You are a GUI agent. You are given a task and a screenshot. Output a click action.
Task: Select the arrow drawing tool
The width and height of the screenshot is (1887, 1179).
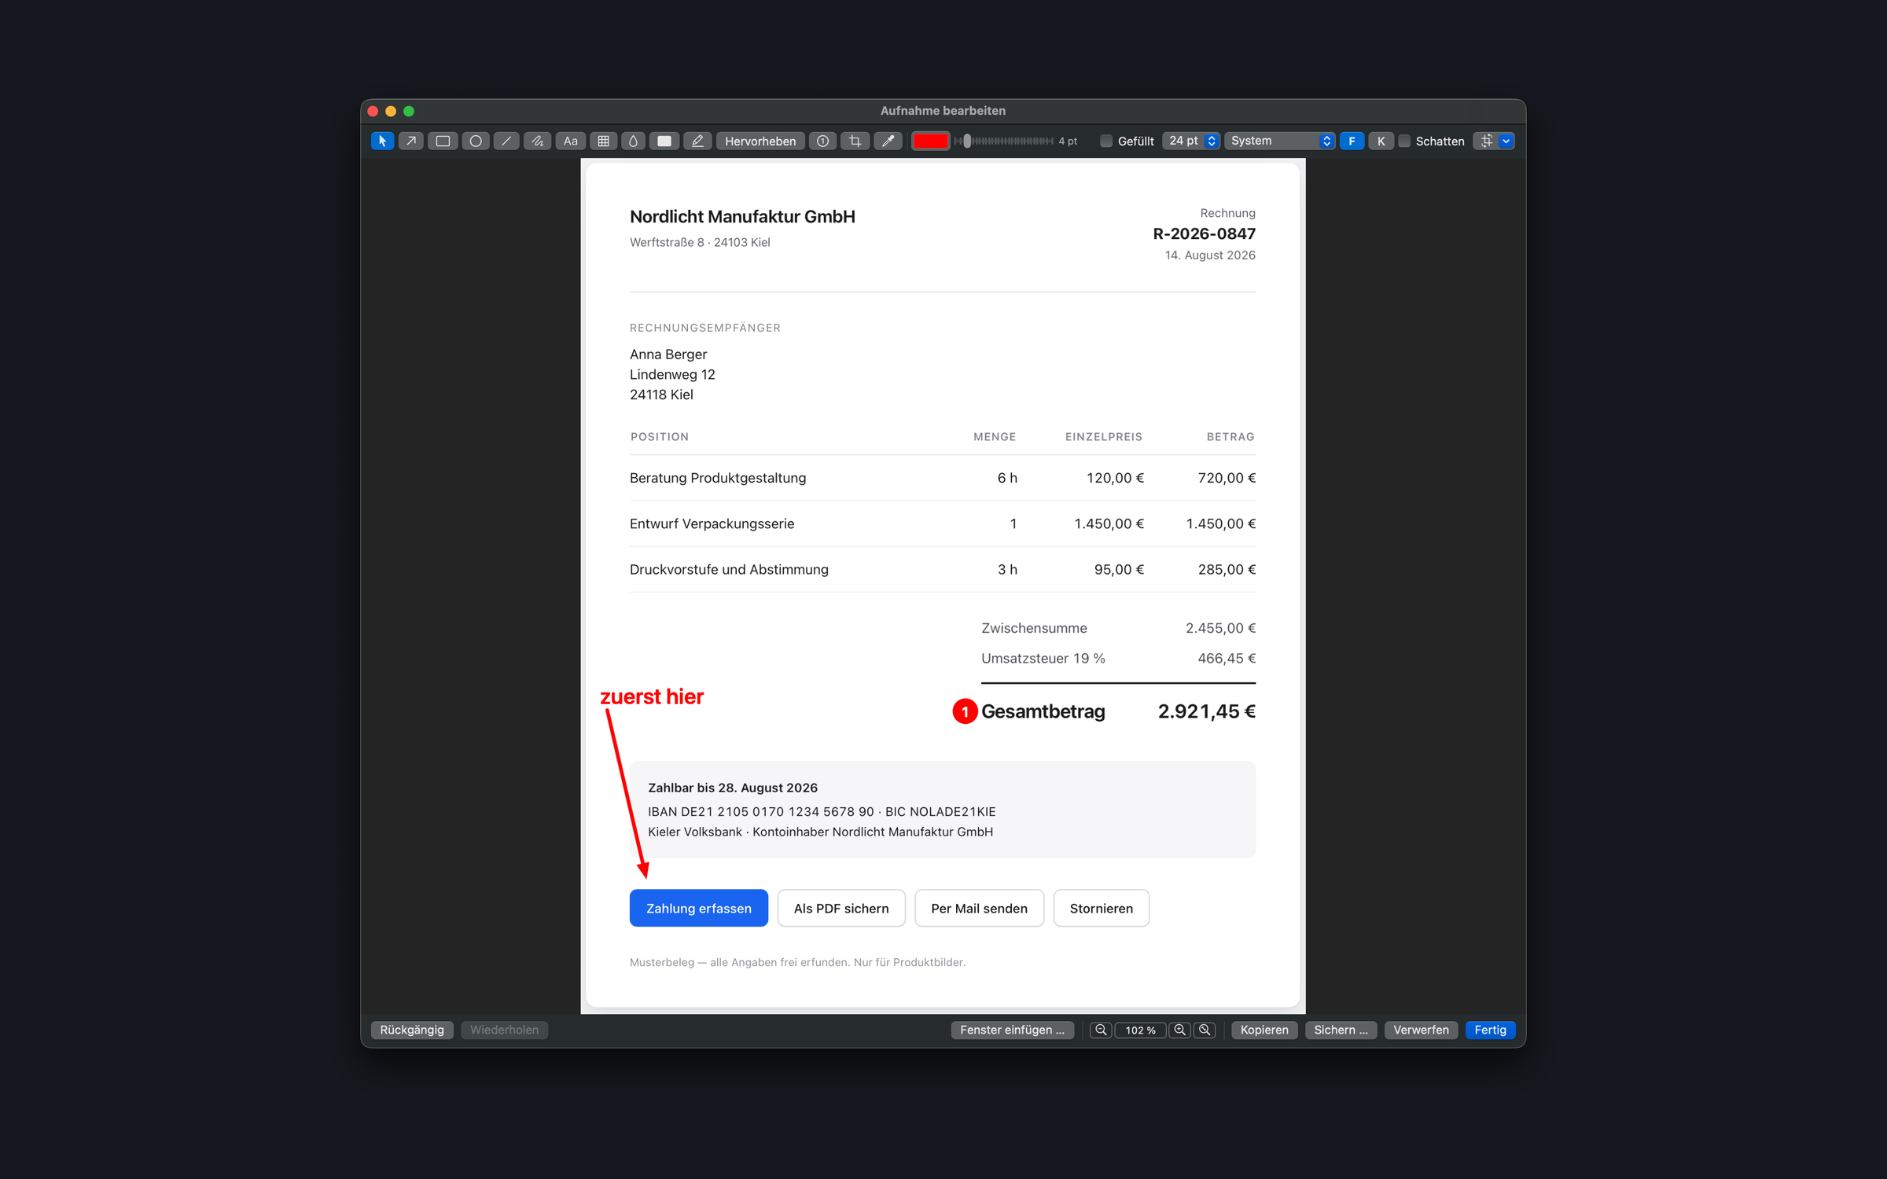point(411,141)
